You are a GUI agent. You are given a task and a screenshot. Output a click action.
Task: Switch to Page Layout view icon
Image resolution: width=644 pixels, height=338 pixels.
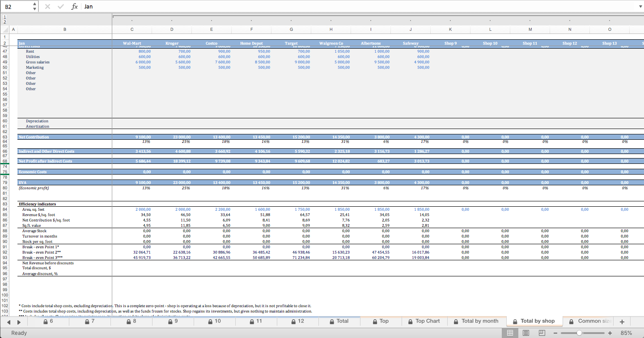click(x=526, y=333)
